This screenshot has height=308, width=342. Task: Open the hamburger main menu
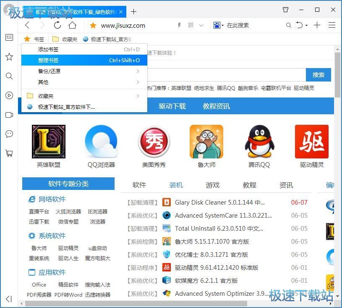pyautogui.click(x=332, y=25)
